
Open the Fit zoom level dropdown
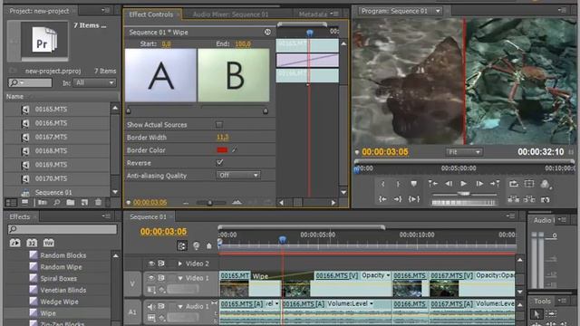(463, 152)
